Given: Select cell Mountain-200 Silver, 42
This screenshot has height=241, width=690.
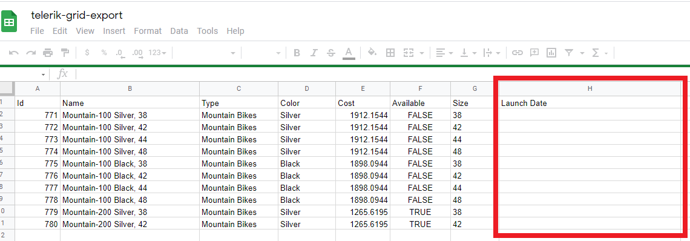Looking at the screenshot, I should coord(130,224).
